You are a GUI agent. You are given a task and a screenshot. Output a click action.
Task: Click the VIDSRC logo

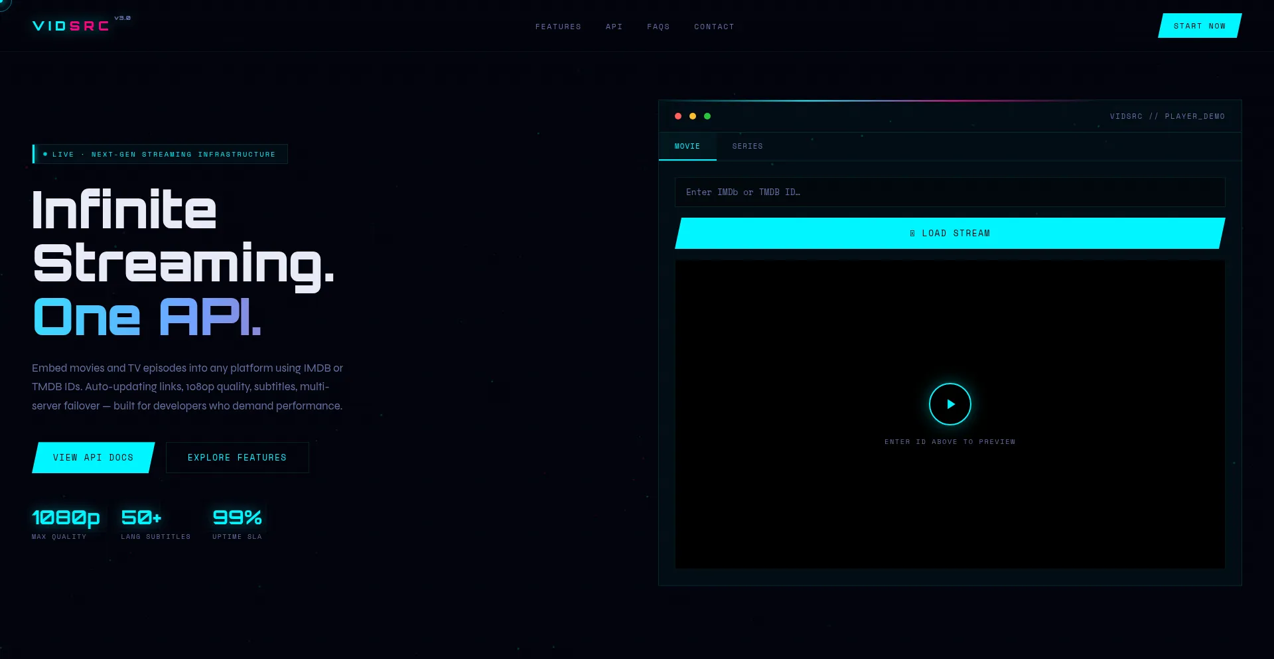coord(71,26)
